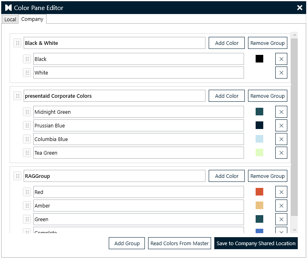Remove Midnight Green using its X button

[281, 112]
